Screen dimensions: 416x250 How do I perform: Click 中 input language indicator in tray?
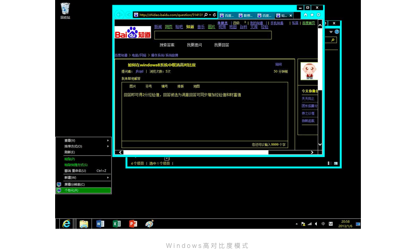click(323, 224)
